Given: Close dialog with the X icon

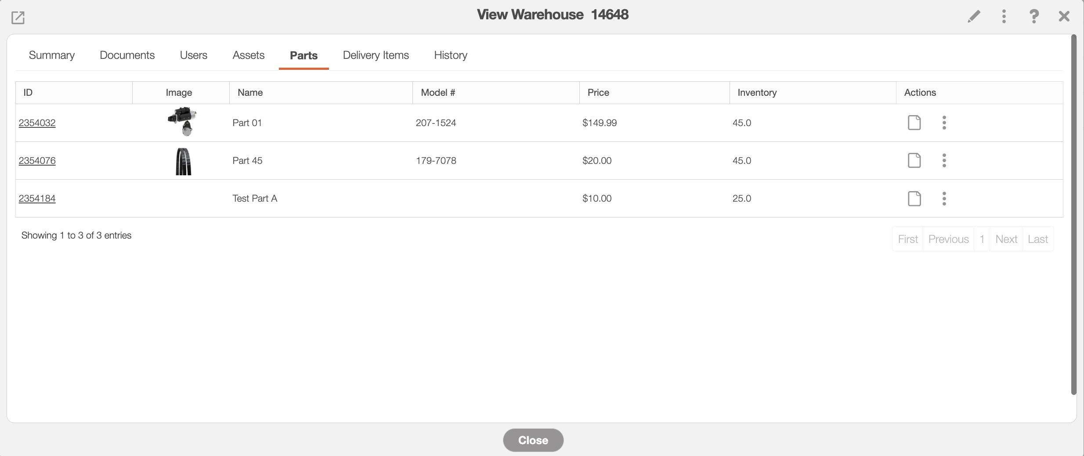Looking at the screenshot, I should point(1064,17).
